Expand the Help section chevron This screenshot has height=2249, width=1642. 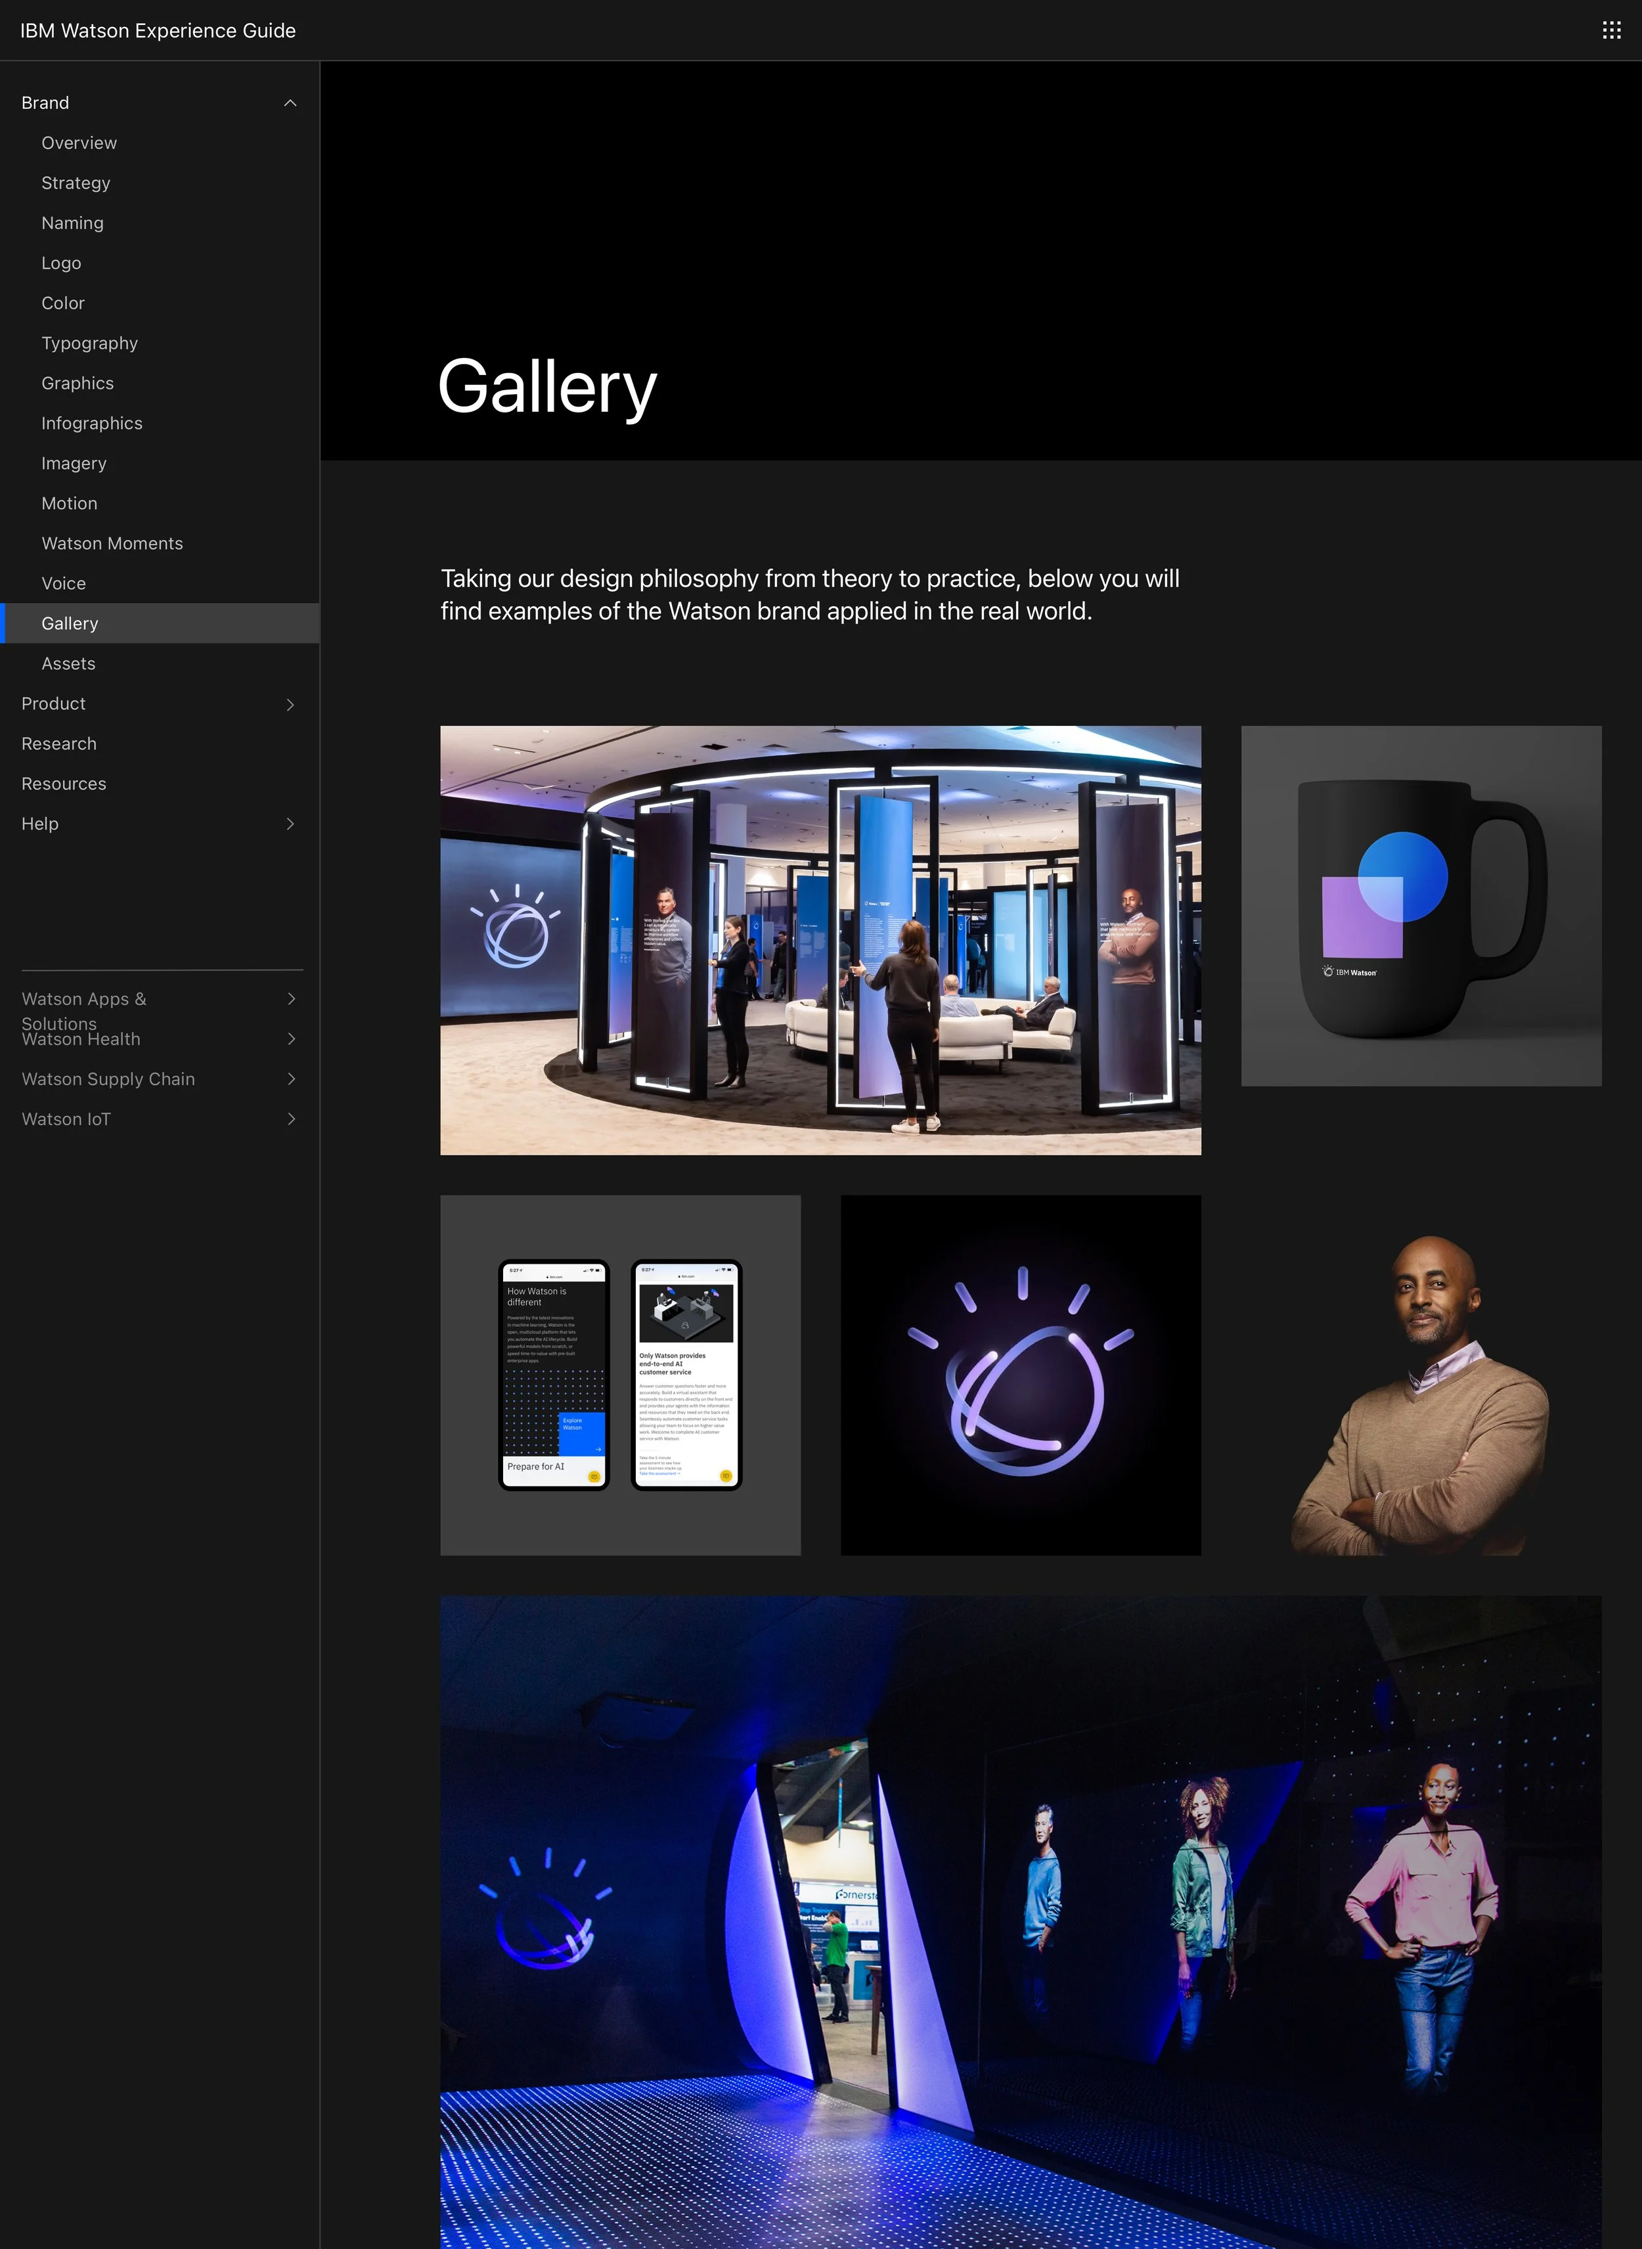(x=290, y=824)
